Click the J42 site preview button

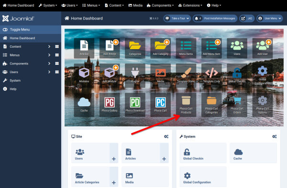247,19
